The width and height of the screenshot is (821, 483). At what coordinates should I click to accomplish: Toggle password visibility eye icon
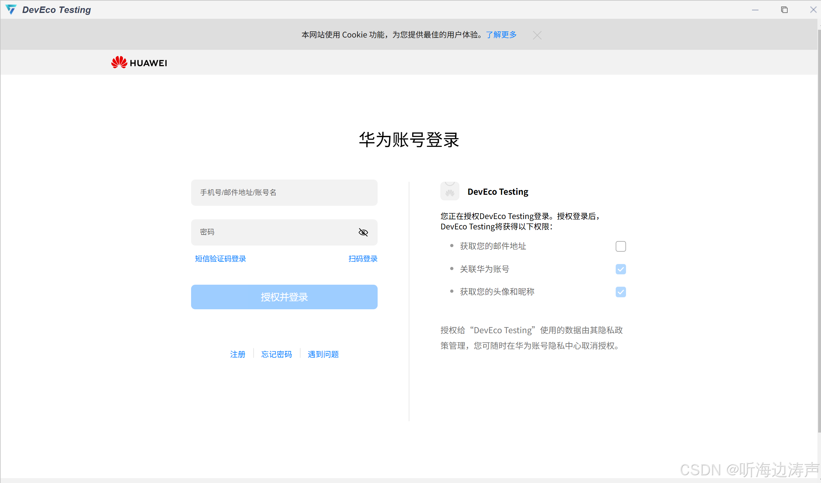coord(363,232)
